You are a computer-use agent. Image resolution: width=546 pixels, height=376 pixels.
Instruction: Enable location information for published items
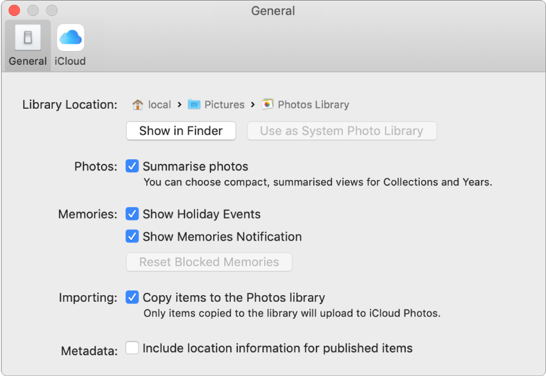coord(131,348)
